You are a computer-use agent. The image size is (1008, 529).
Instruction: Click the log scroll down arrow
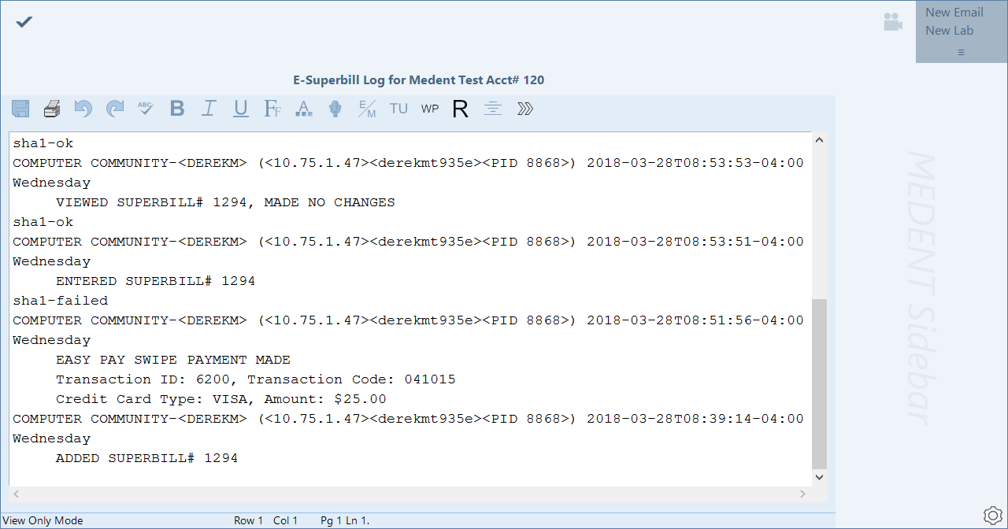(820, 477)
